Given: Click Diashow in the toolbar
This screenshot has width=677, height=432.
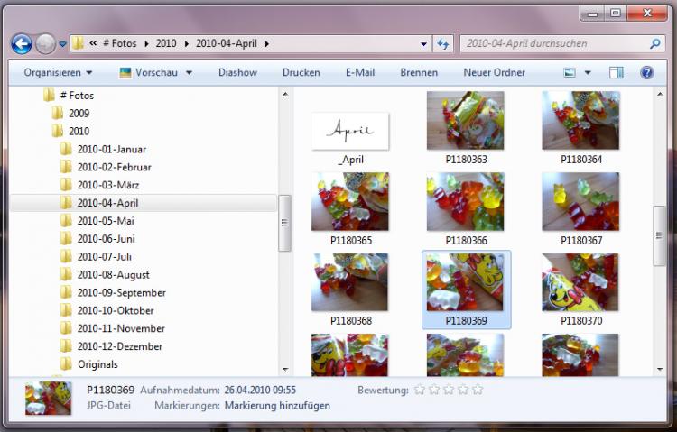Looking at the screenshot, I should [237, 72].
